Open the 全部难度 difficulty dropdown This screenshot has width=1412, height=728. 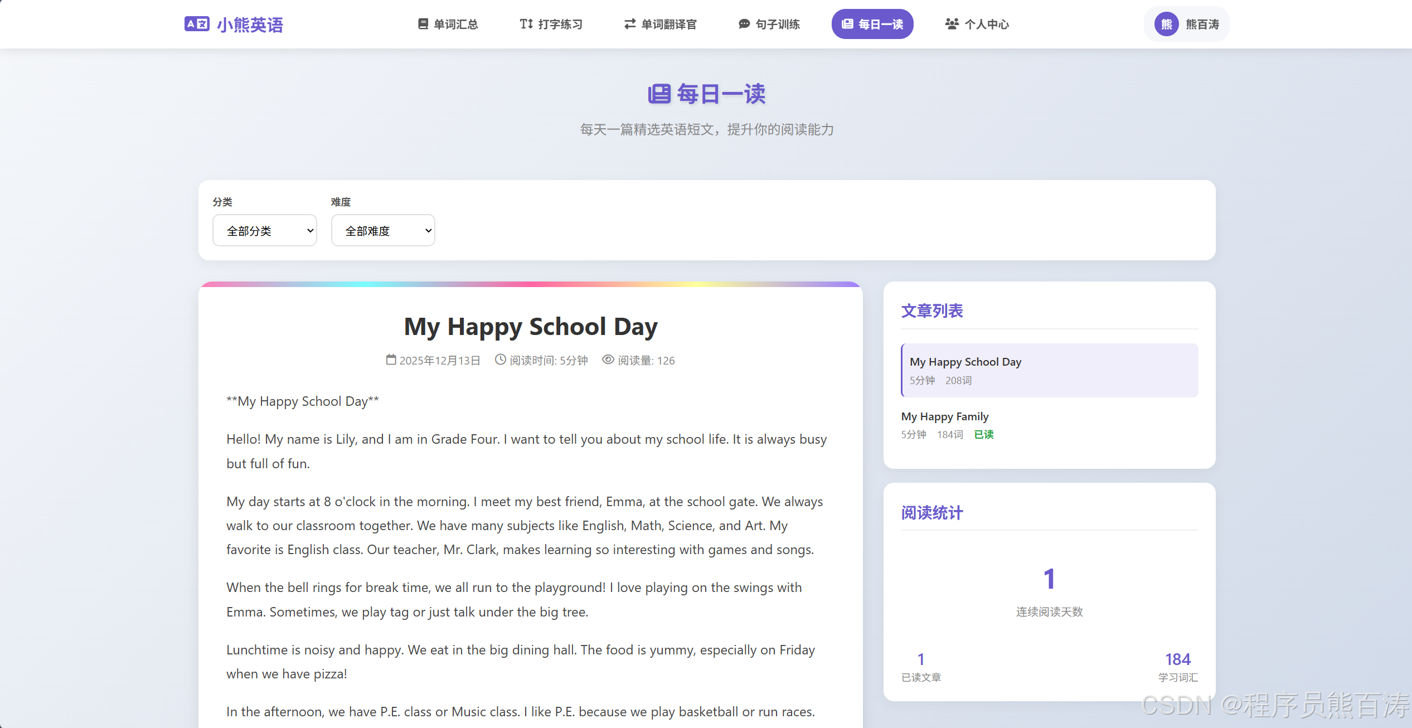click(383, 230)
